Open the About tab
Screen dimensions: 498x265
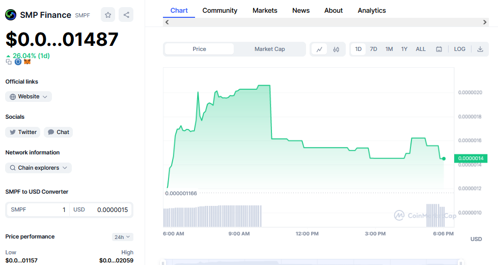(x=334, y=11)
